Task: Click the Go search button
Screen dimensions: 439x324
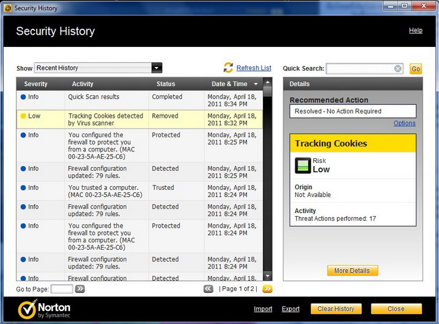Action: coord(416,69)
